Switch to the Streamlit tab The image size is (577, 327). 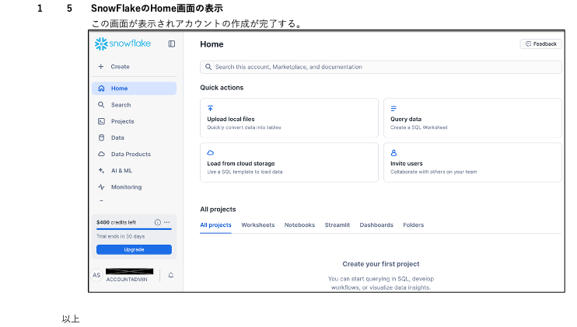point(337,224)
